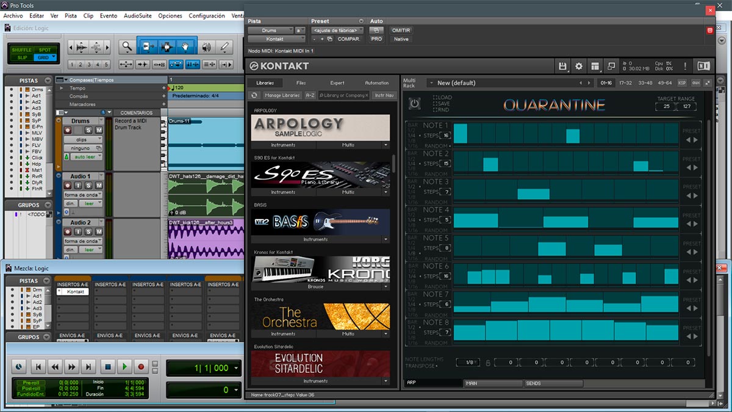732x412 pixels.
Task: Click the Kontakt KSP button
Action: click(x=682, y=83)
